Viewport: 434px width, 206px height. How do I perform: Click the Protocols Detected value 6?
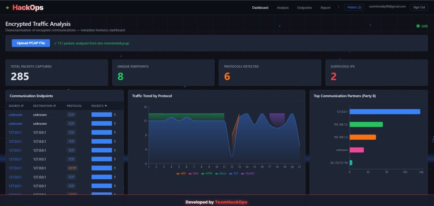point(227,77)
